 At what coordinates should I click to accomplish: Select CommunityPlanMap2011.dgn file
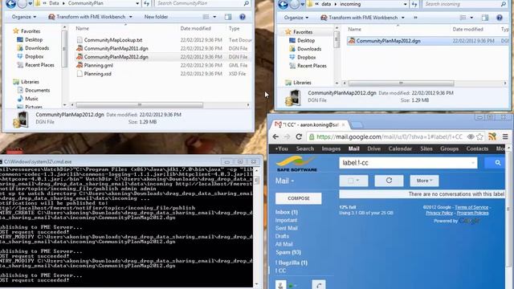pos(116,48)
